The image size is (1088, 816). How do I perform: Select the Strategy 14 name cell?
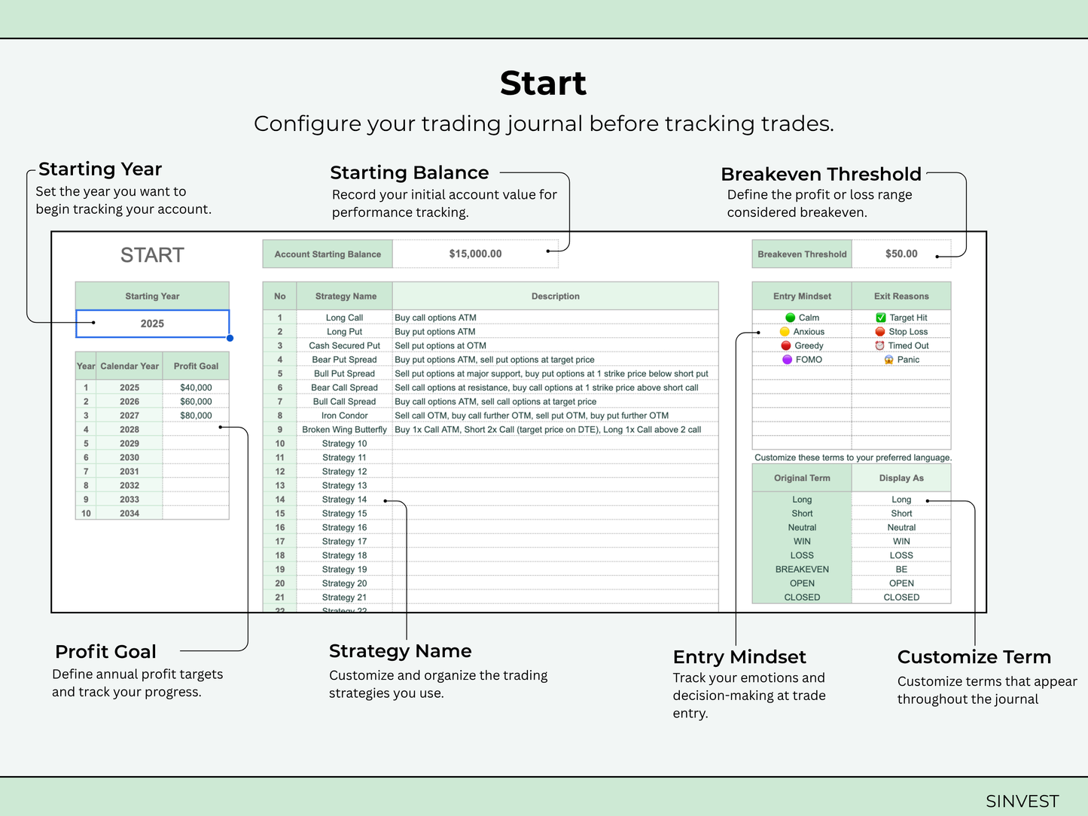coord(344,500)
